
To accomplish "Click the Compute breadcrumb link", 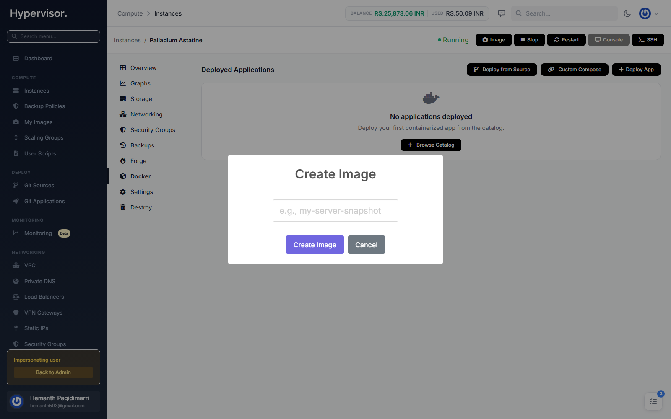I will 130,13.
